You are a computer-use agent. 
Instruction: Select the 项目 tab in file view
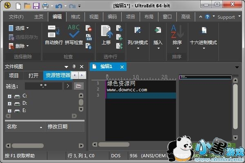point(14,76)
